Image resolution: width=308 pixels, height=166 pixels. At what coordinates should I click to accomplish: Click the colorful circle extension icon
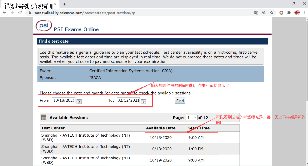(x=281, y=13)
